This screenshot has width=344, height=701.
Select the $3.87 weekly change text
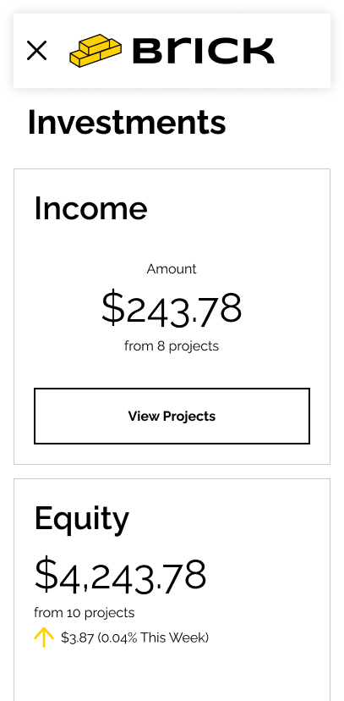point(77,638)
